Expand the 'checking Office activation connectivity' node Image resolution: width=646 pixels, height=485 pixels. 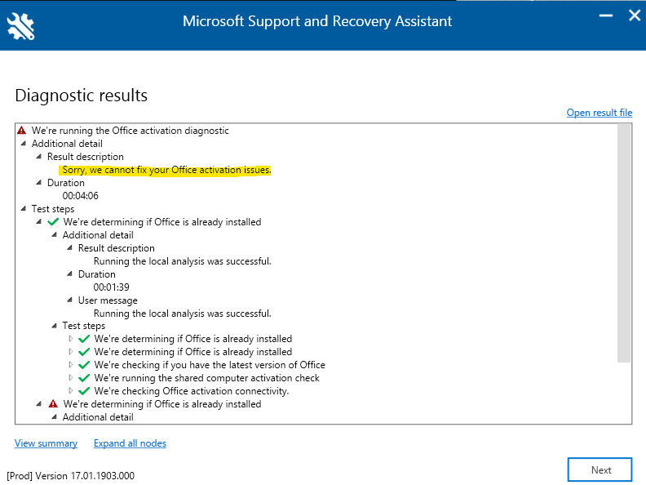[x=70, y=390]
